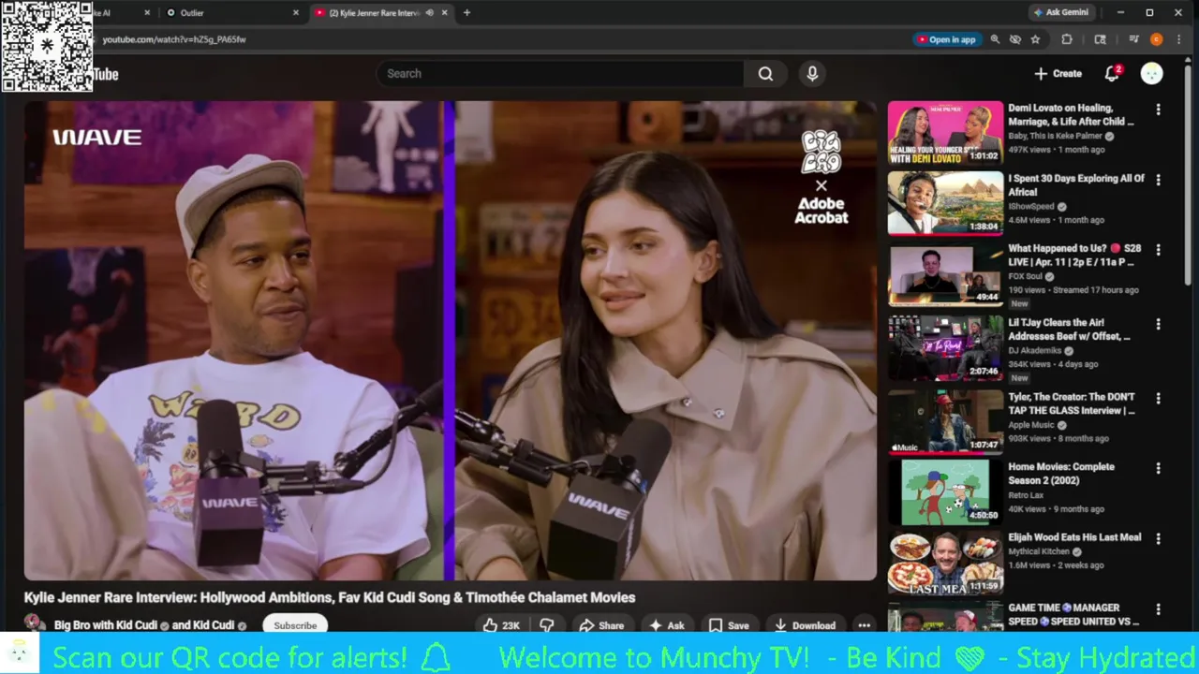Close the Kylie Jenner Rare Interview tab
This screenshot has height=674, width=1199.
445,12
